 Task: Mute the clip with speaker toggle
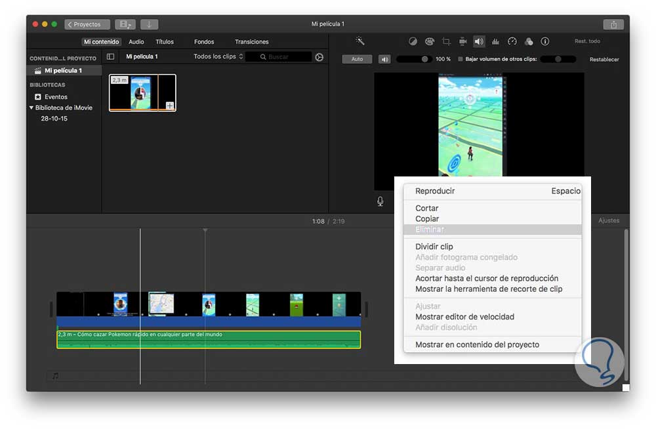tap(384, 59)
